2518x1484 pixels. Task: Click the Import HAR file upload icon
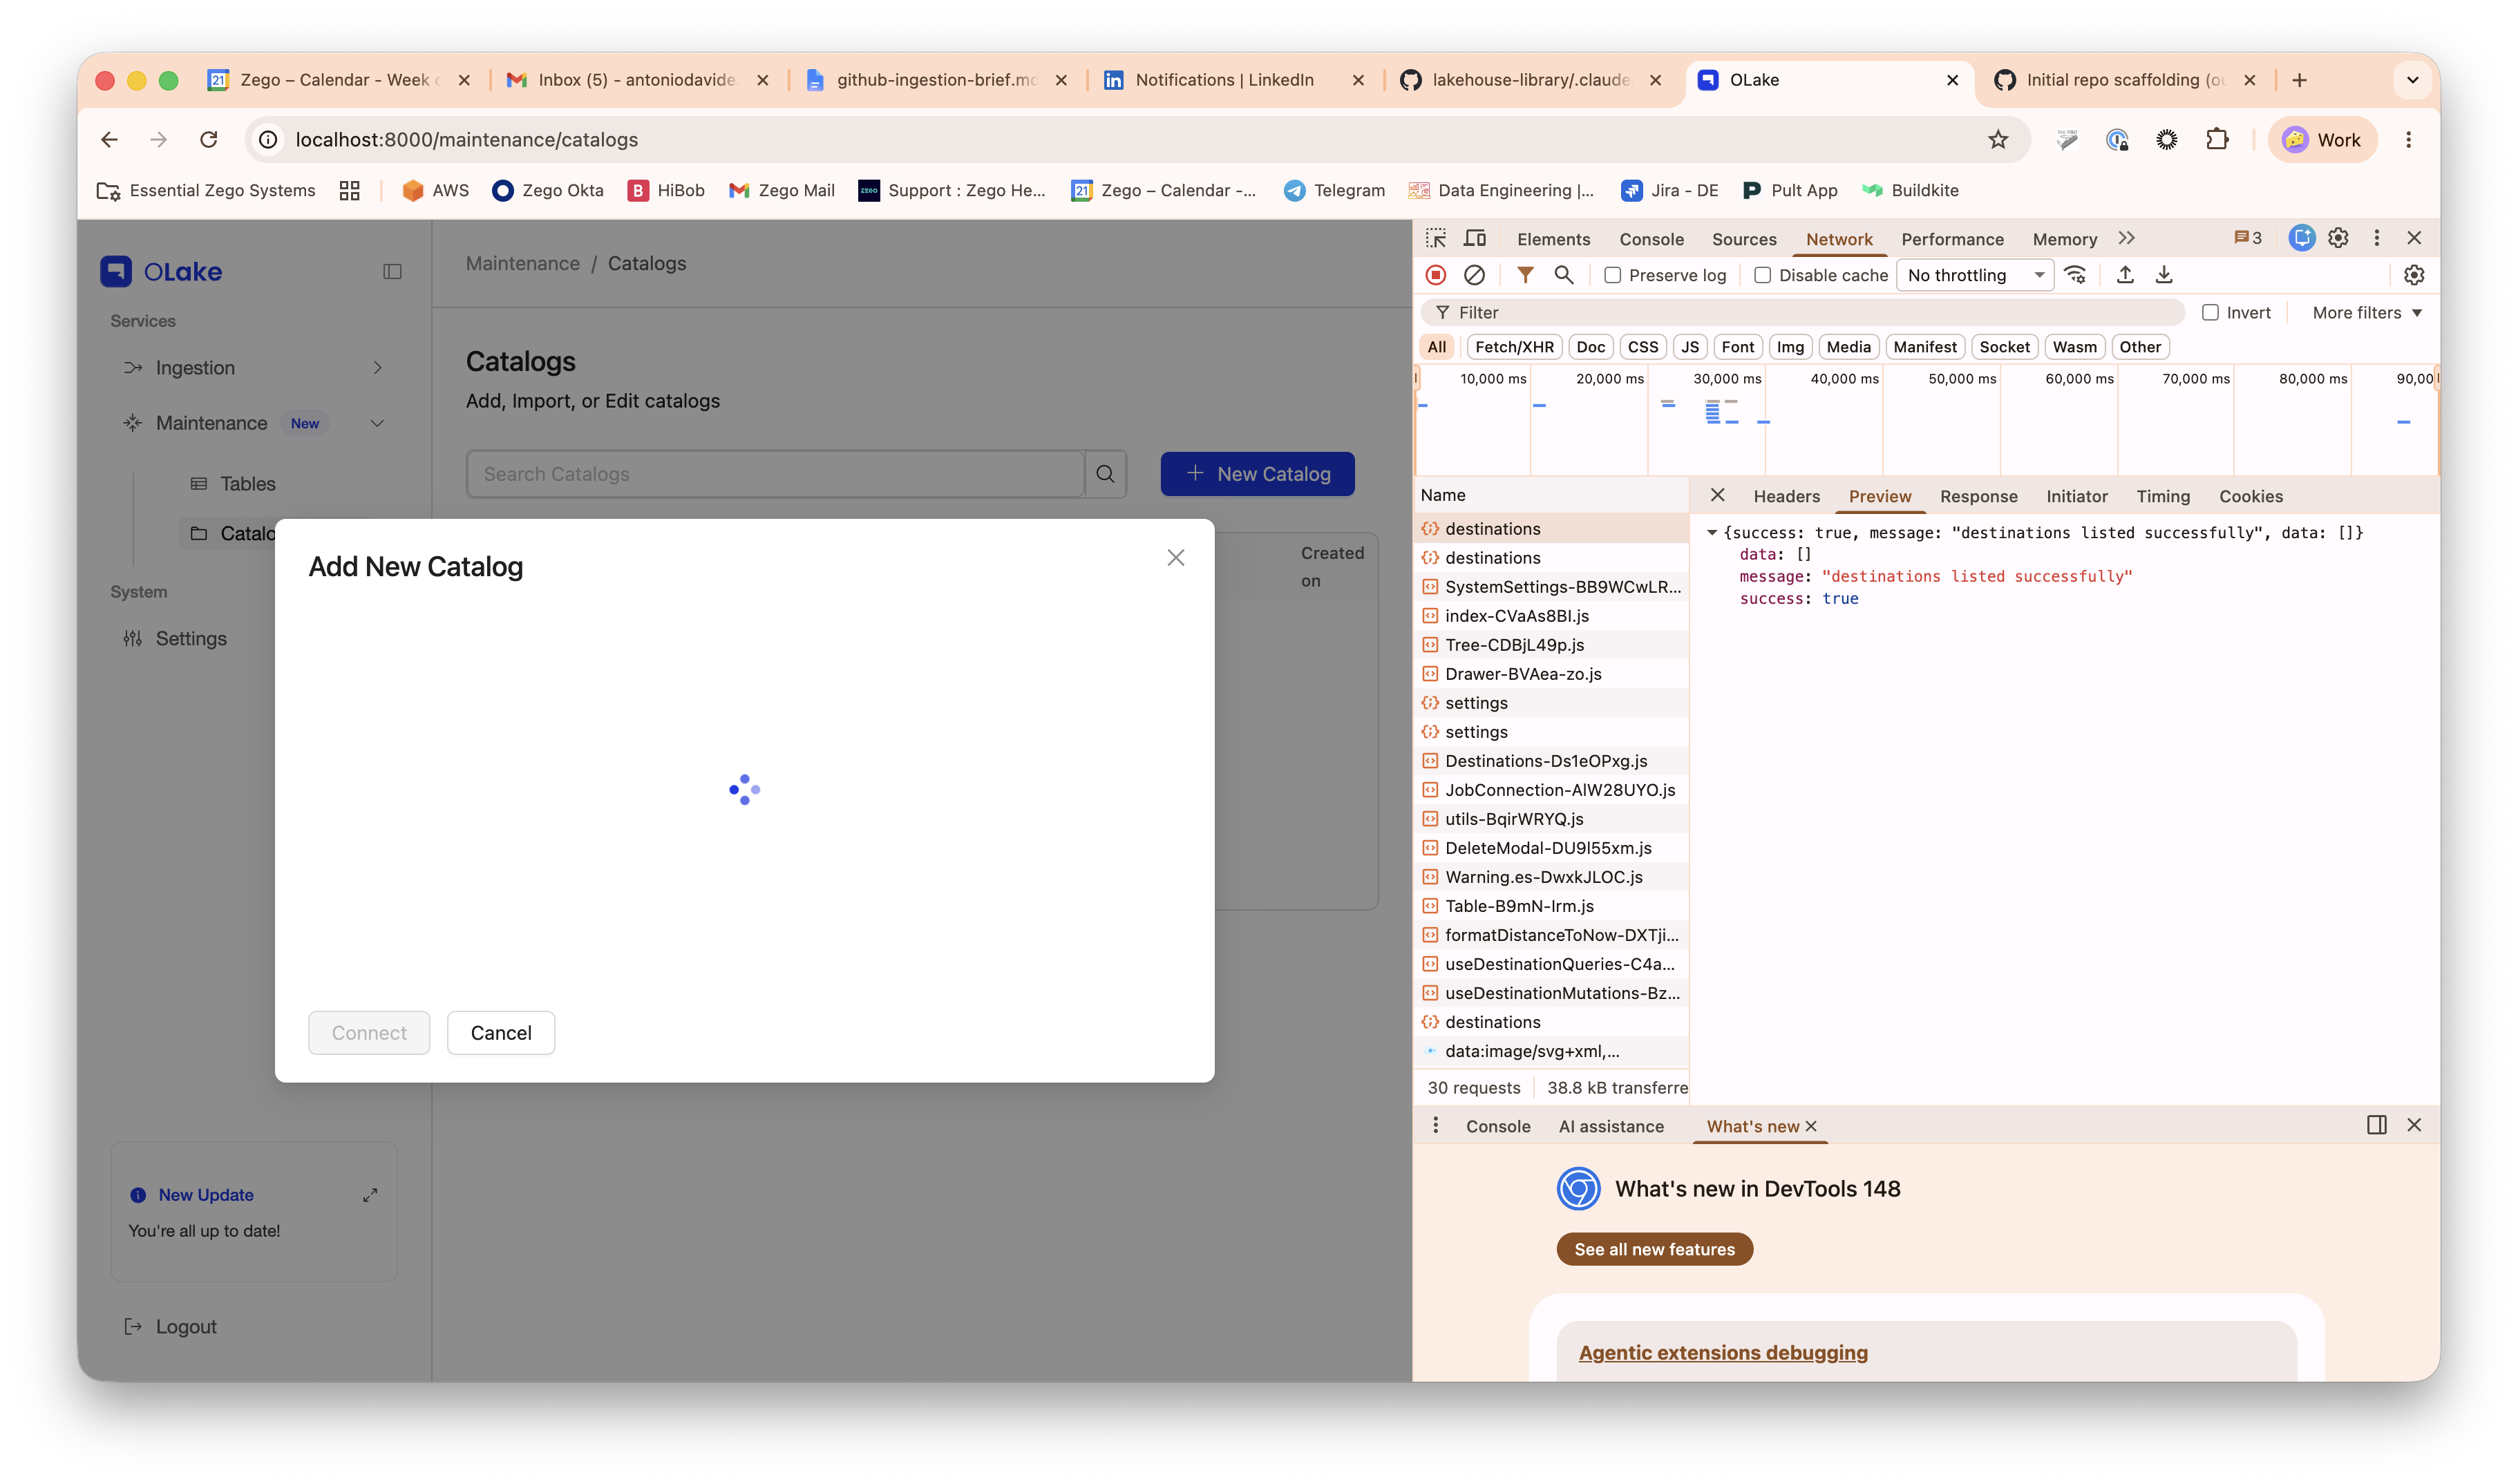(2125, 275)
